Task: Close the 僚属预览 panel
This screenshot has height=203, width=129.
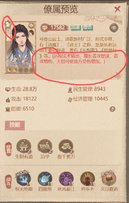Action: click(x=117, y=9)
